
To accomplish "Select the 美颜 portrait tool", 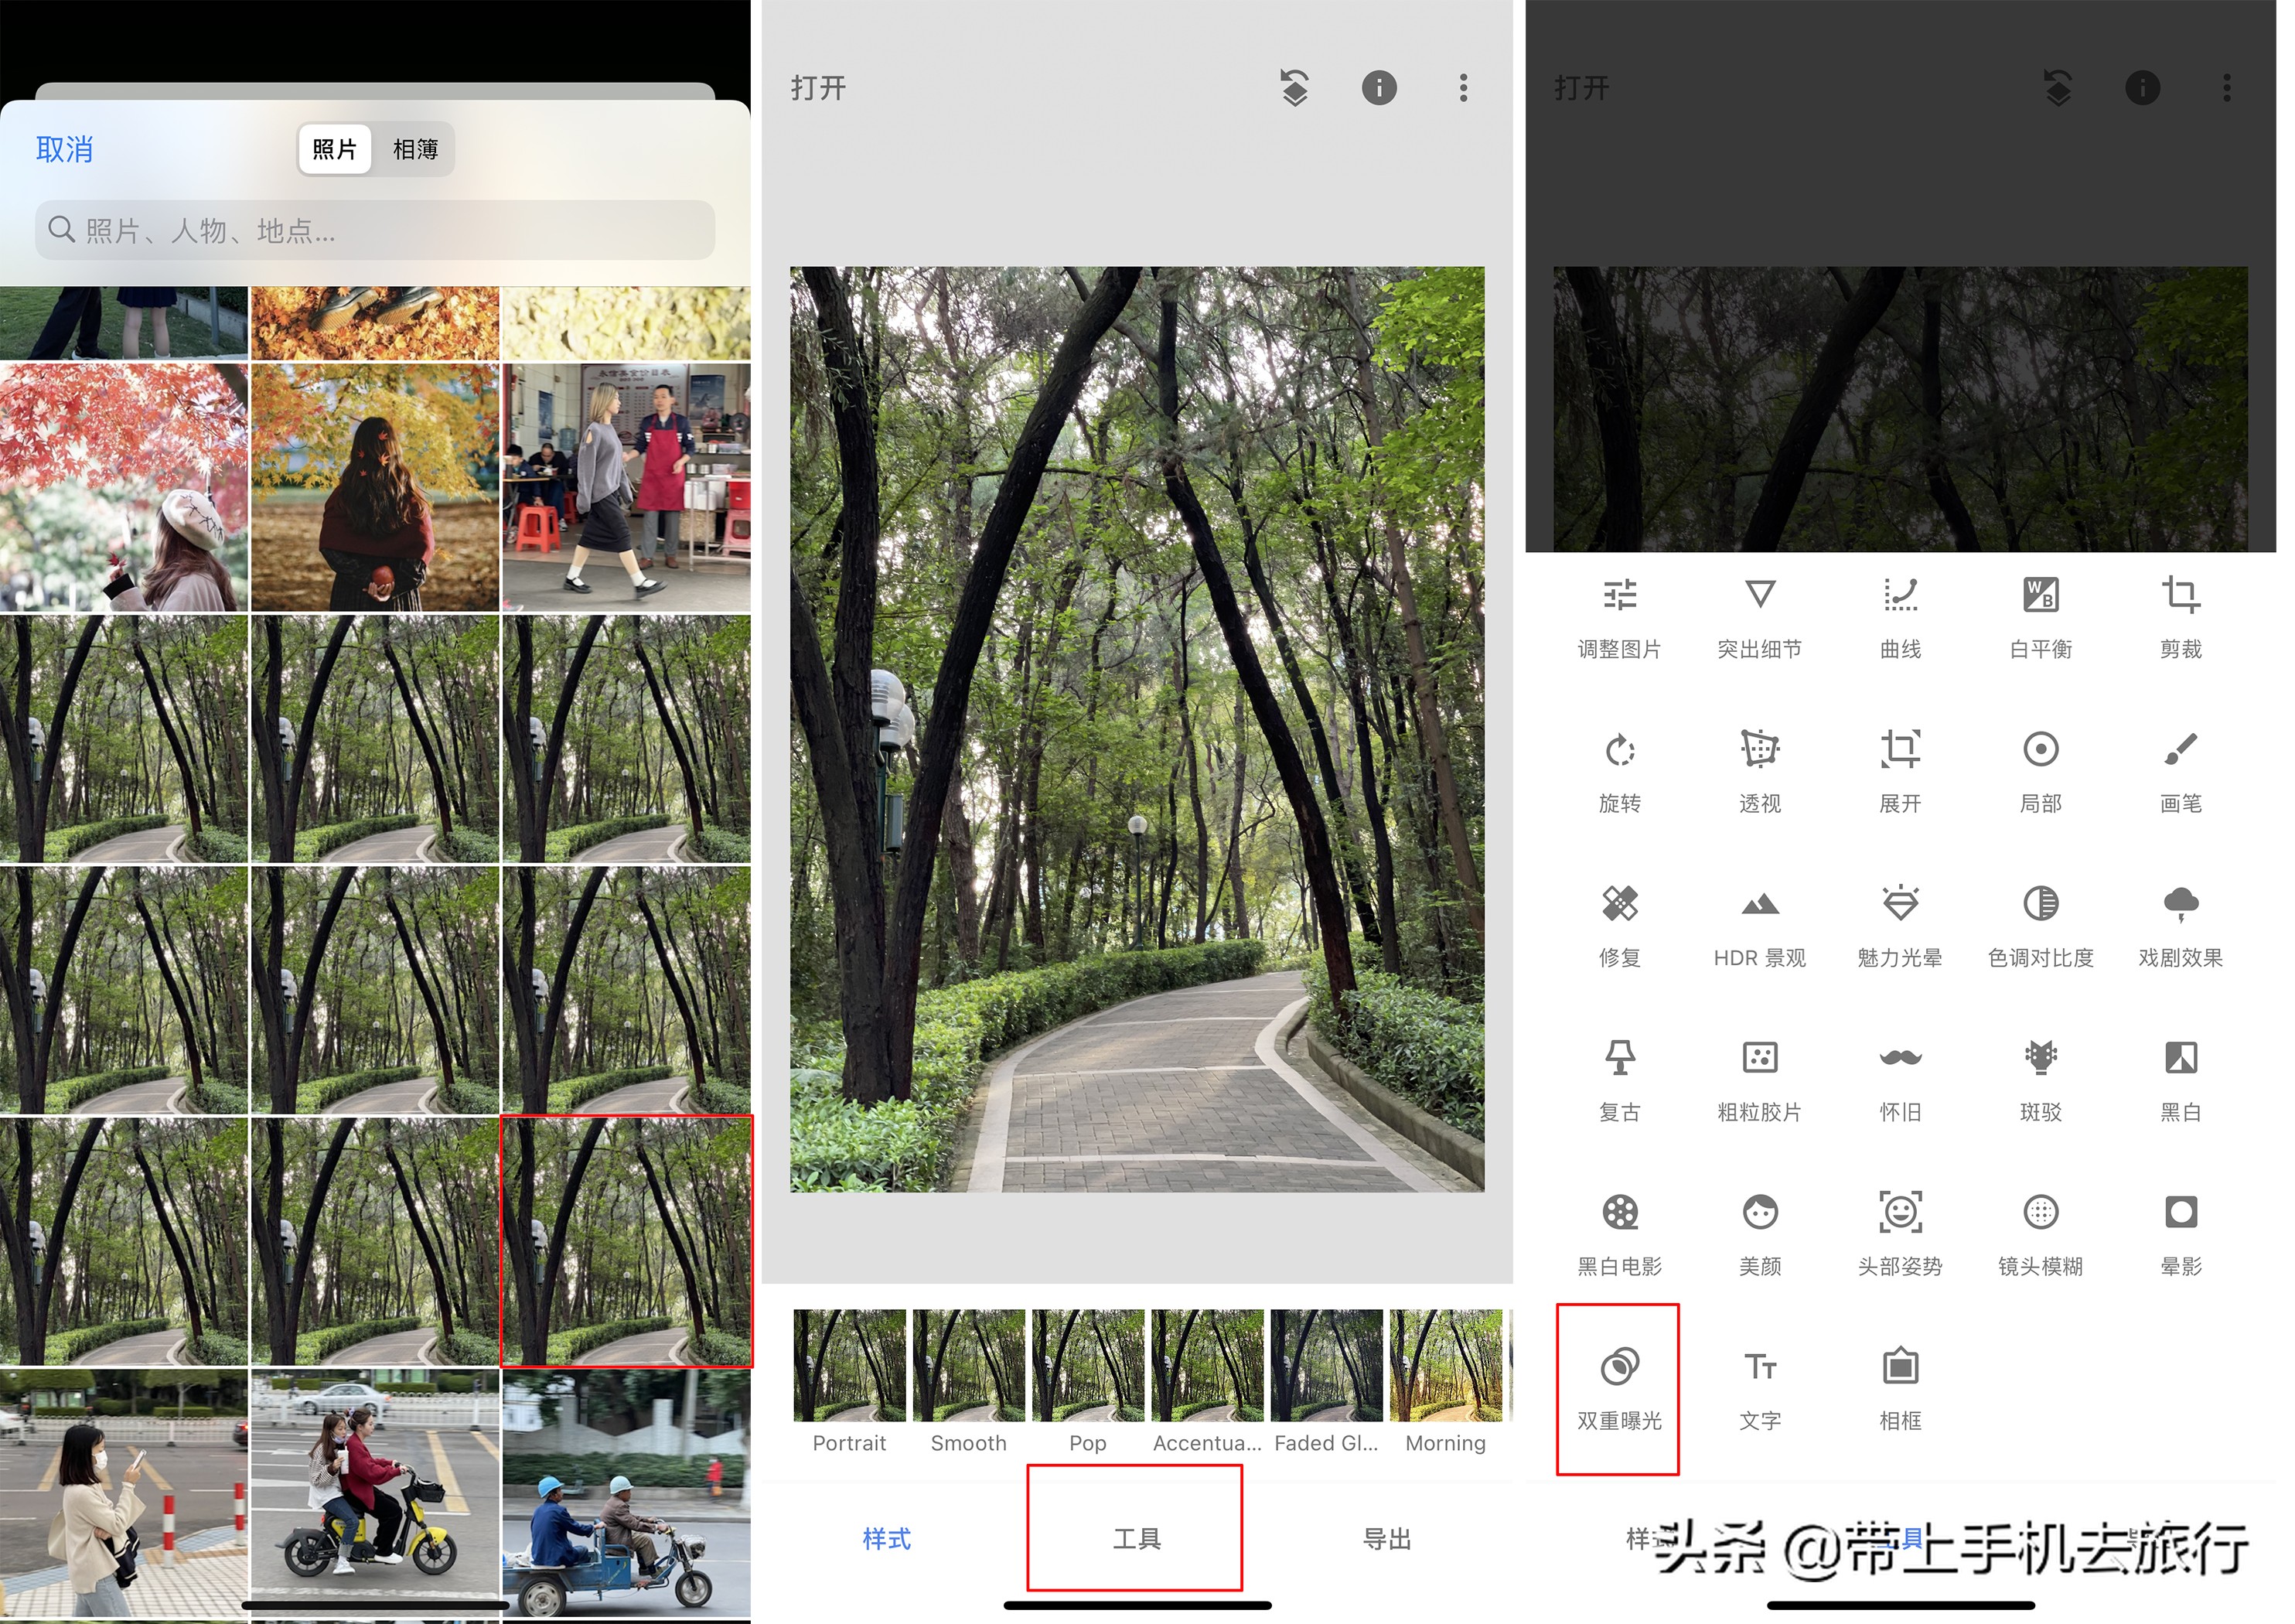I will point(1759,1235).
